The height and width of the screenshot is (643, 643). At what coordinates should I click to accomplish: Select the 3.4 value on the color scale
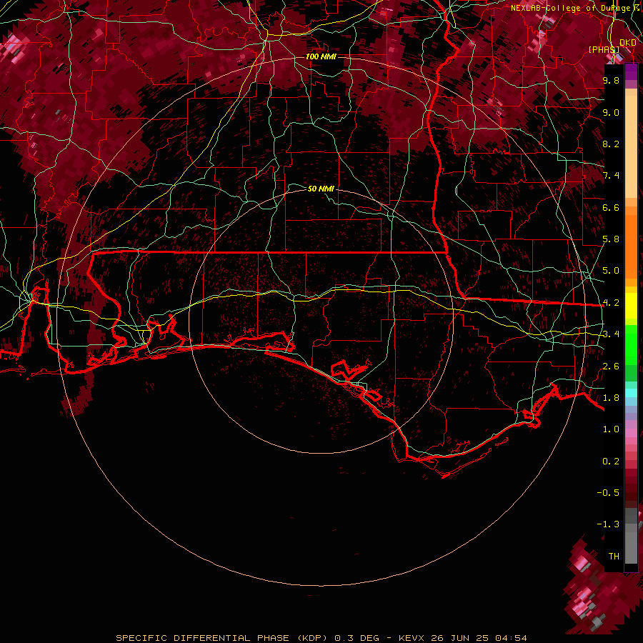click(x=611, y=334)
